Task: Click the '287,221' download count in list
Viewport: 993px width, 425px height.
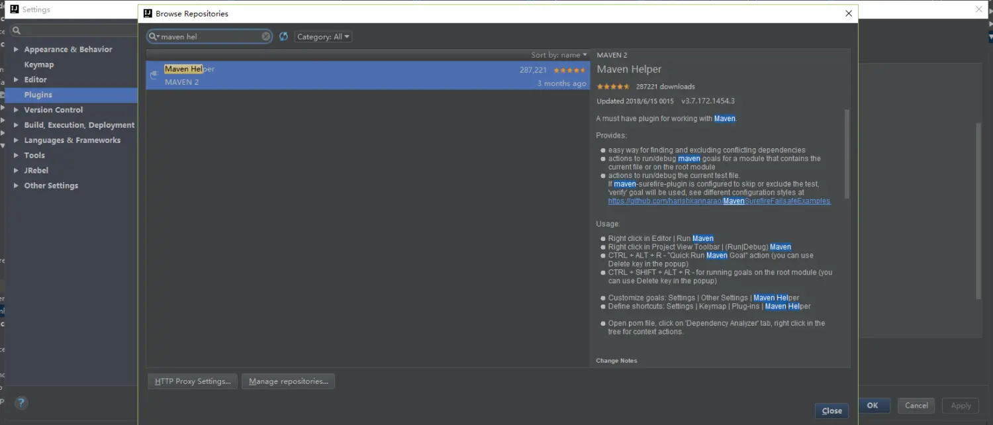Action: pos(533,70)
